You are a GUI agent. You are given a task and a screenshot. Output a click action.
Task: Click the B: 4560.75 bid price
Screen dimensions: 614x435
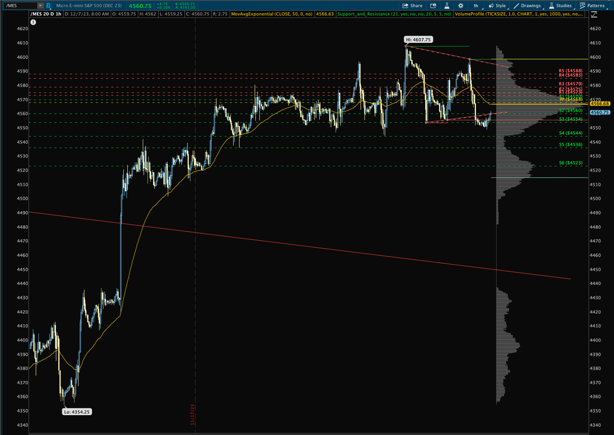click(184, 4)
